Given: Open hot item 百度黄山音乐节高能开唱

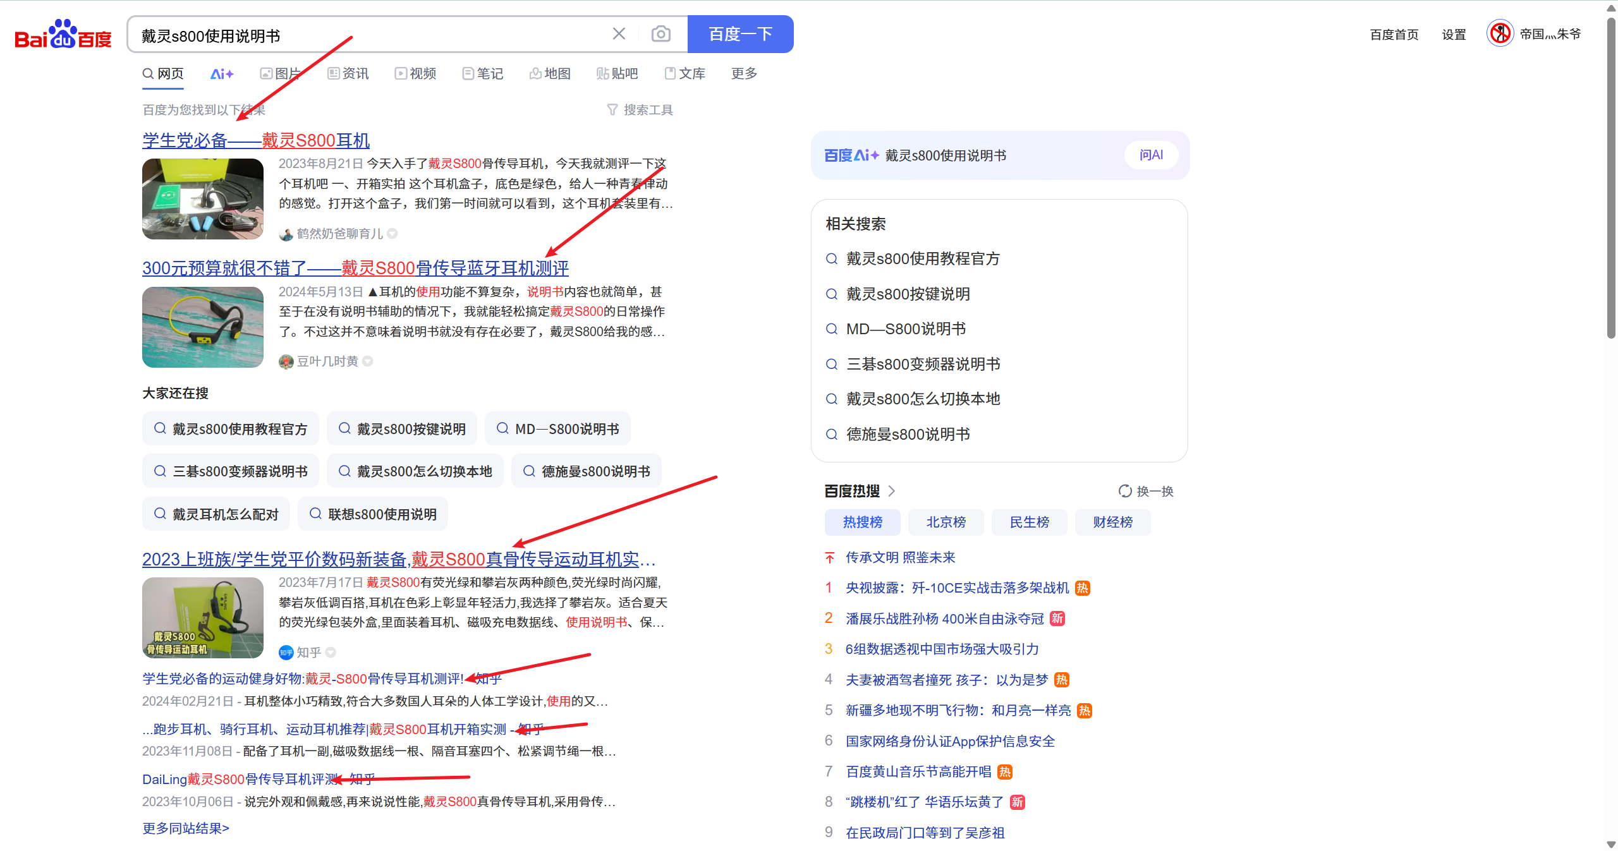Looking at the screenshot, I should (x=918, y=772).
